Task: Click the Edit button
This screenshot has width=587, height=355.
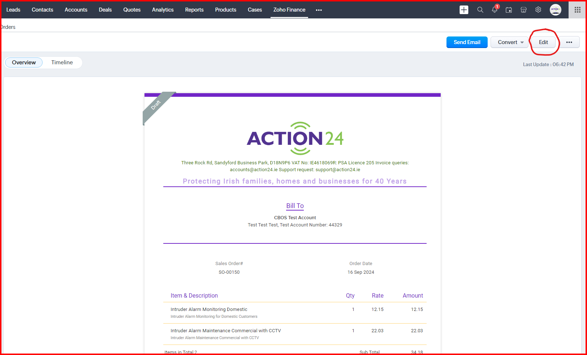Action: click(543, 42)
